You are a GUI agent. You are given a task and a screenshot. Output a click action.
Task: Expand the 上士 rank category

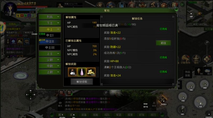(50, 54)
